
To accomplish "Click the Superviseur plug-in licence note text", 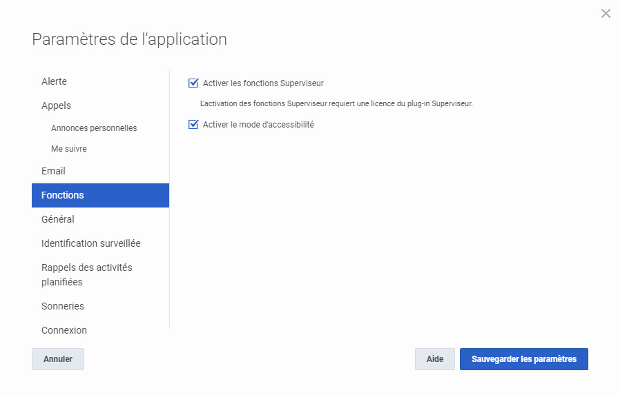I will (x=336, y=104).
